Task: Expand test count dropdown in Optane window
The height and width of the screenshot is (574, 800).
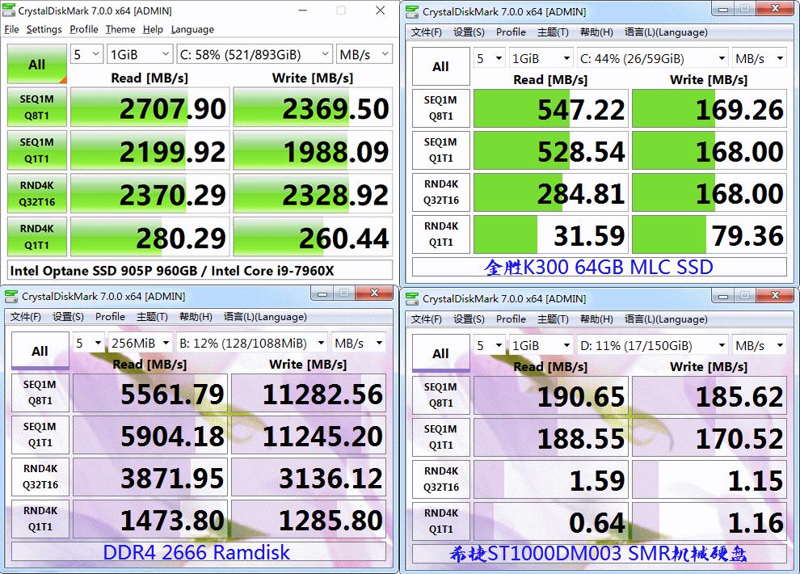Action: click(x=86, y=54)
